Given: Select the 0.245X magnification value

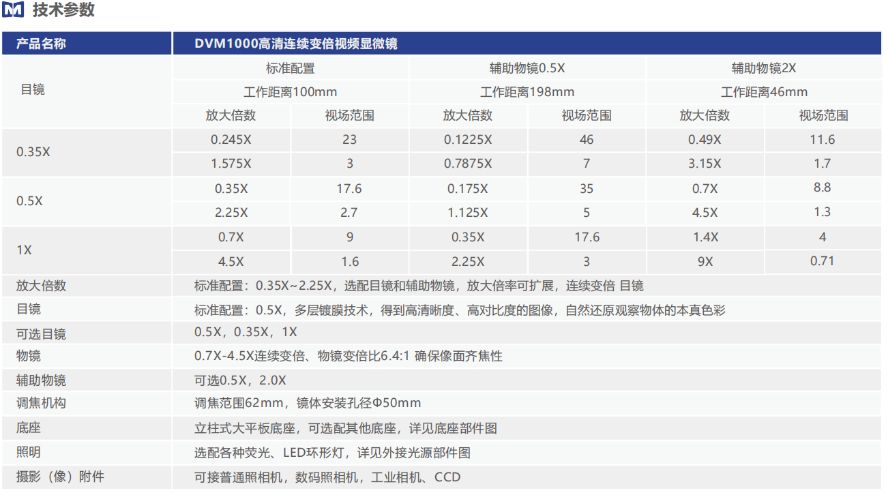Looking at the screenshot, I should coord(231,140).
